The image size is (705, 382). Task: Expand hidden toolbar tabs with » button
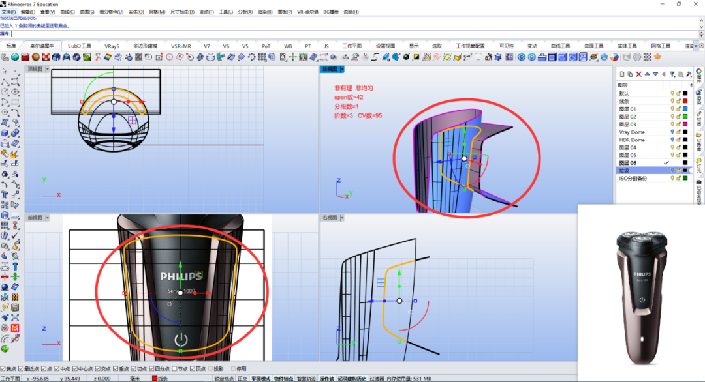click(696, 46)
